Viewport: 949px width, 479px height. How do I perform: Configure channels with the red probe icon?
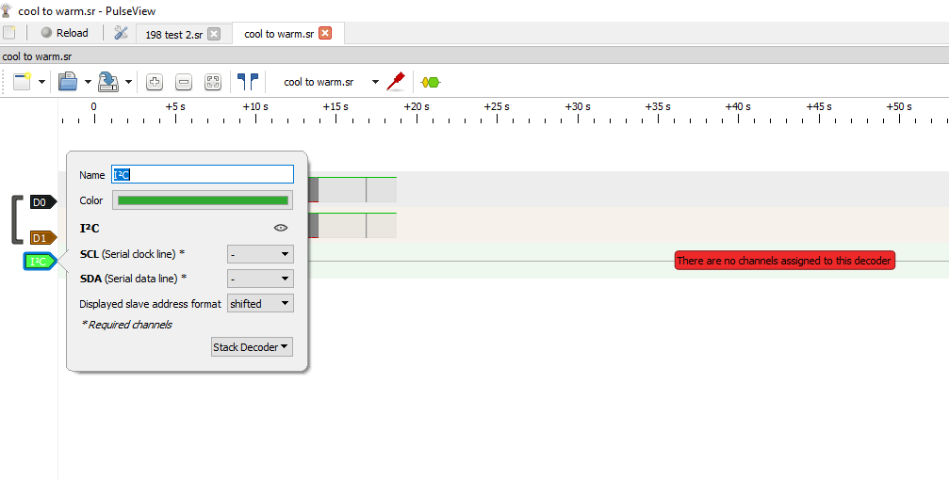point(395,82)
